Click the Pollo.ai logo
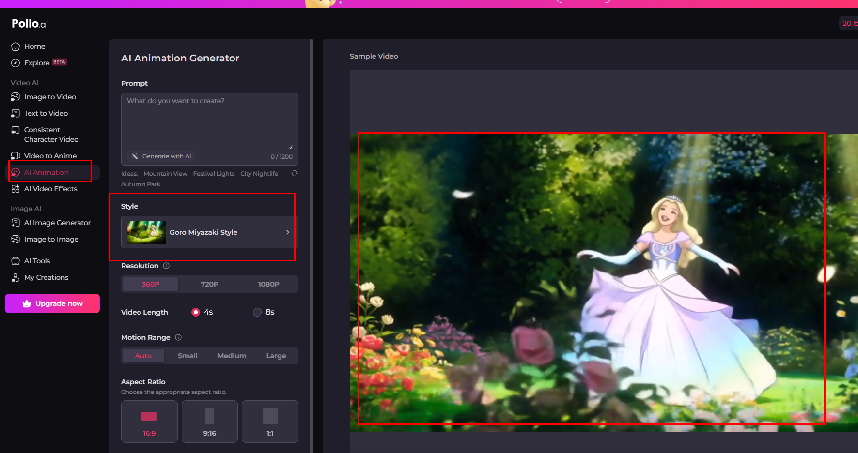This screenshot has width=858, height=453. tap(30, 24)
